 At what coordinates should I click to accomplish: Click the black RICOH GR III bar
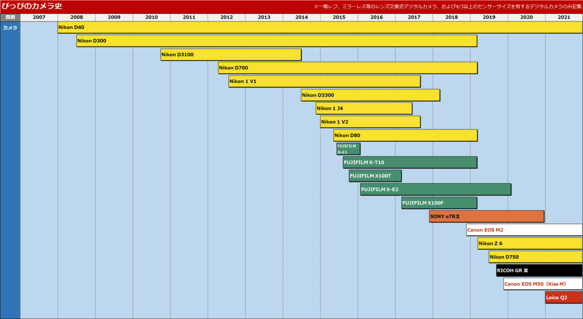pos(539,270)
